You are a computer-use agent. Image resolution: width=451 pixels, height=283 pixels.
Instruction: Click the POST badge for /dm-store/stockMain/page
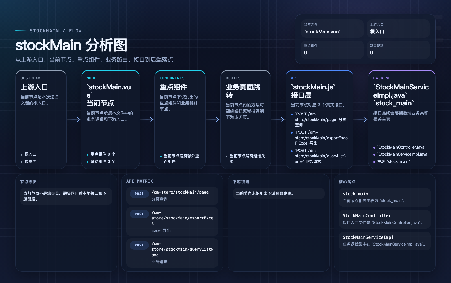(x=139, y=194)
